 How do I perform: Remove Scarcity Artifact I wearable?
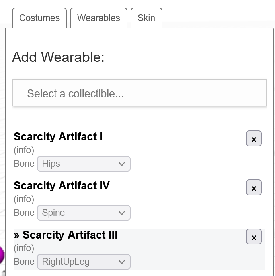(x=254, y=138)
